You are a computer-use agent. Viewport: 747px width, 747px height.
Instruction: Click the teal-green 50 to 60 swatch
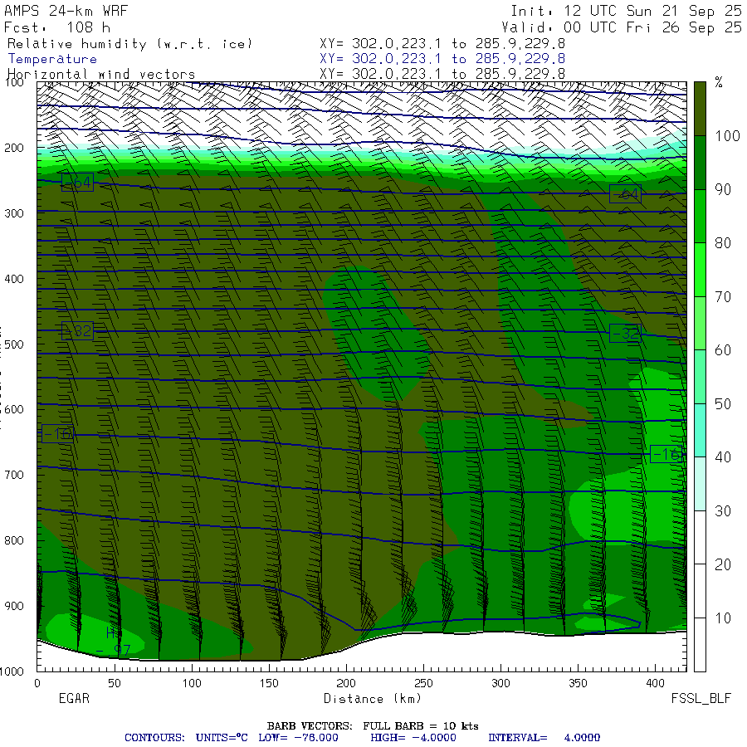700,377
